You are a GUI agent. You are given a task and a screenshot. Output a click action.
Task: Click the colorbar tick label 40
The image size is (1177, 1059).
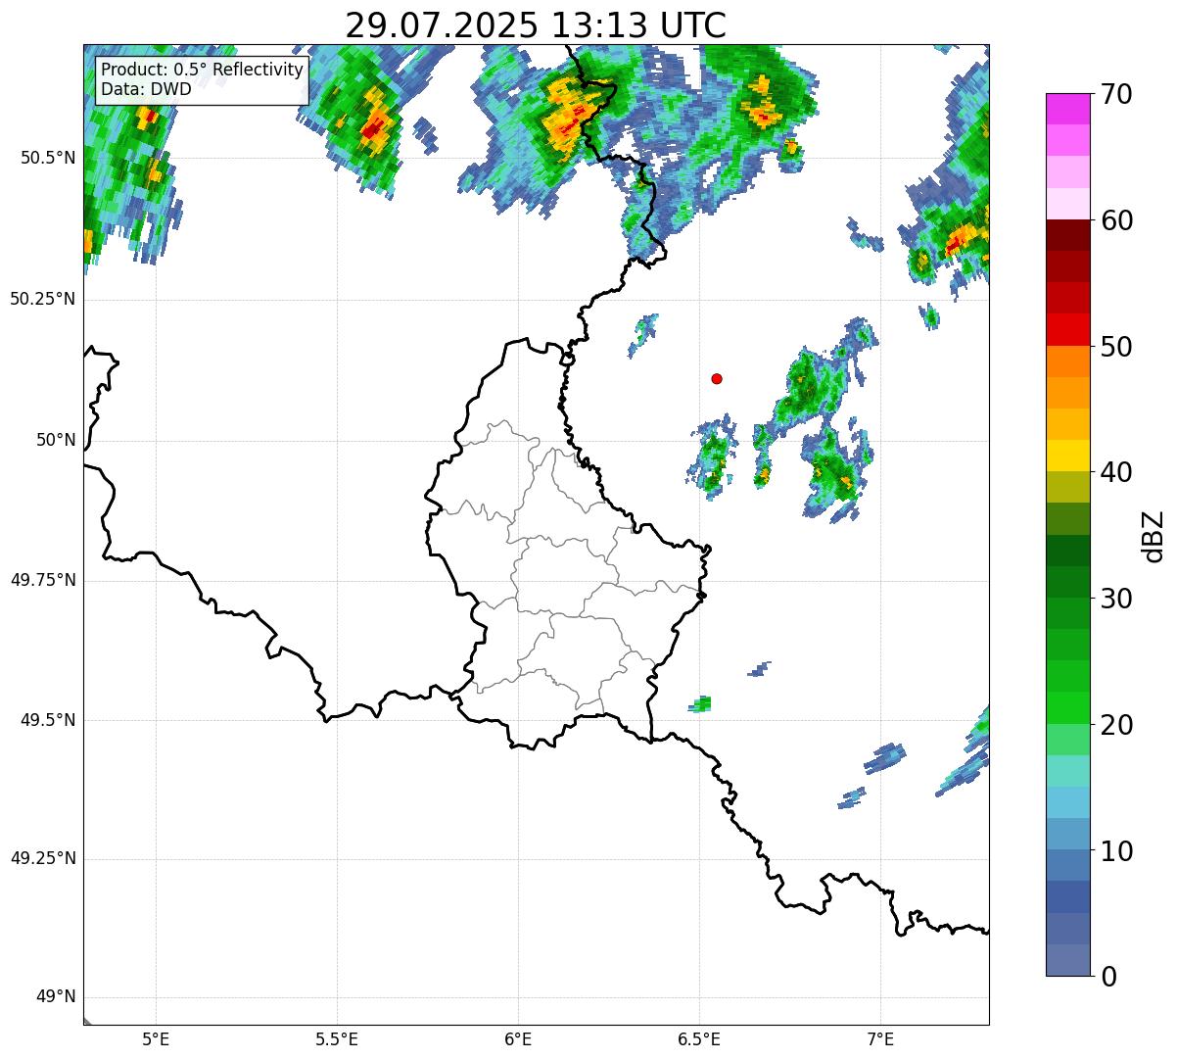(x=1116, y=472)
